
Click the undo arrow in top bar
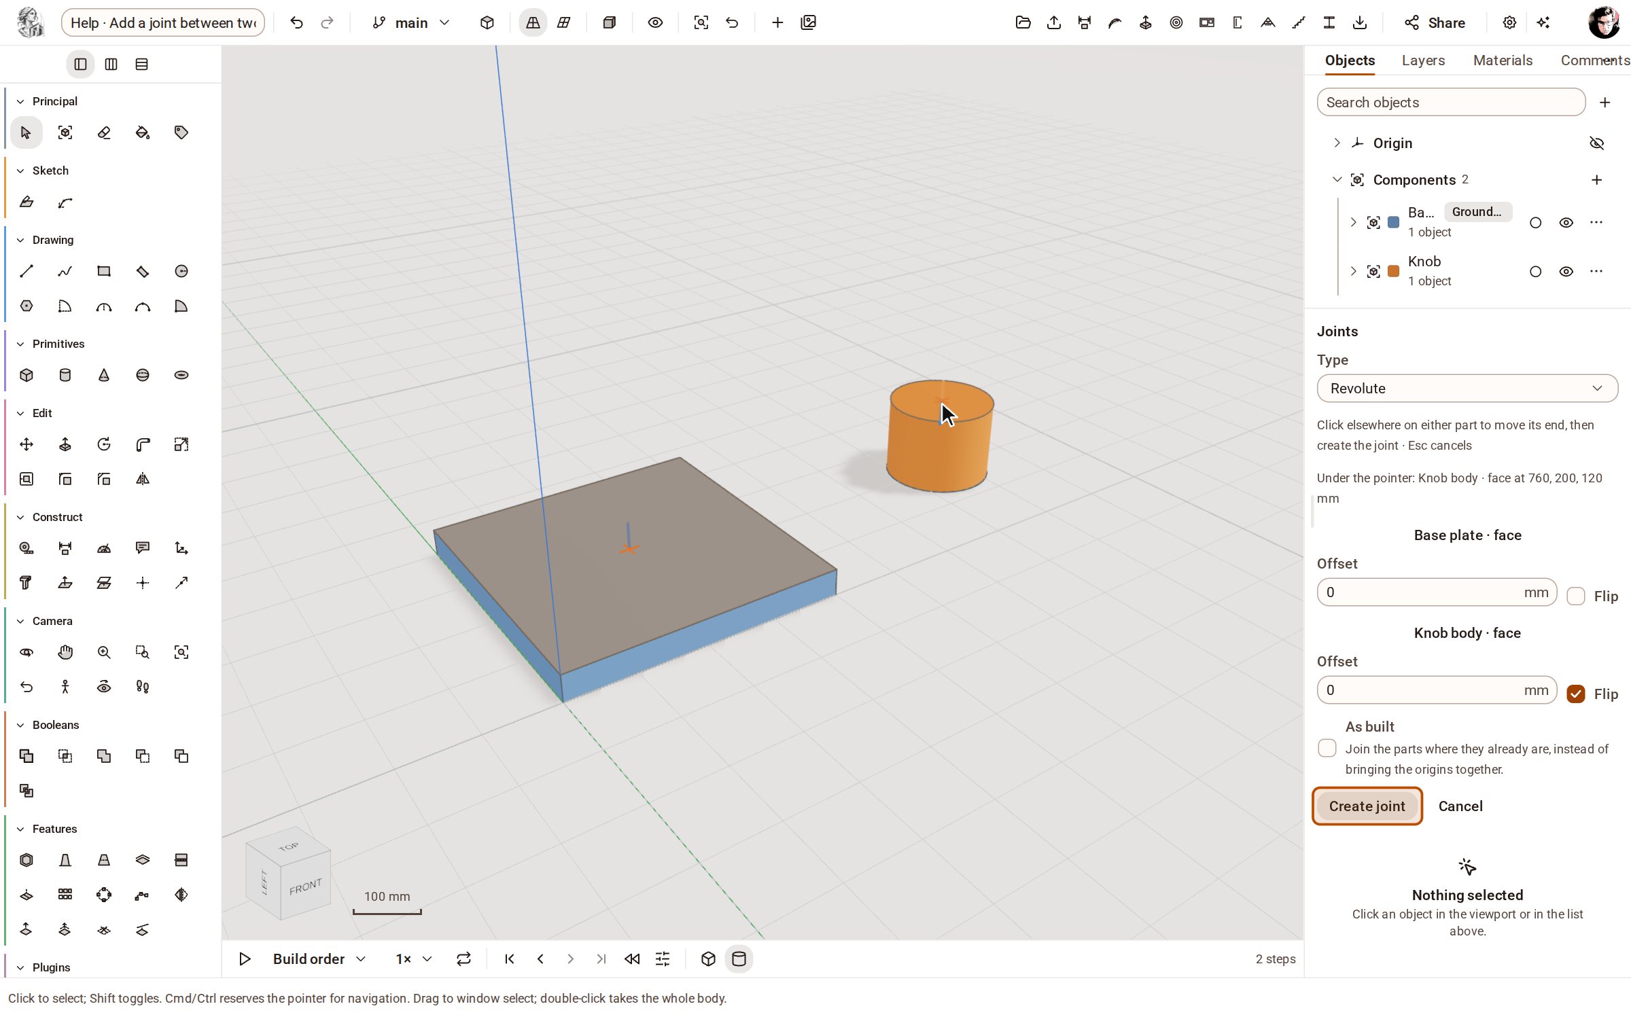(x=296, y=22)
